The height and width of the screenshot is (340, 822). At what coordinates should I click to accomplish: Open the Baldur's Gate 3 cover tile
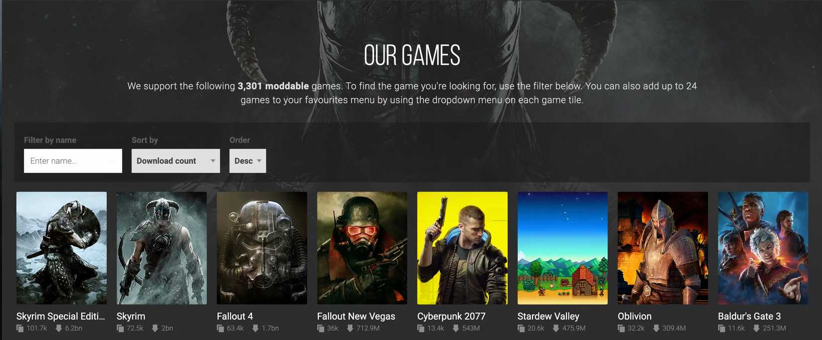[763, 248]
